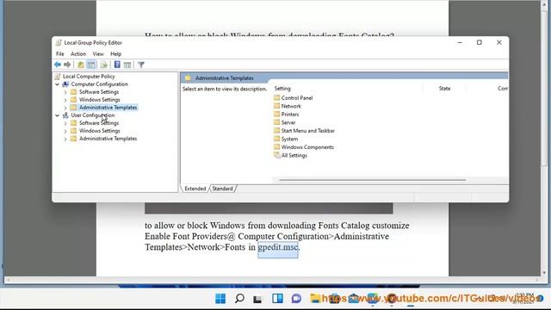
Task: Toggle the Show/Hide Action Pane toolbar icon
Action: [127, 65]
